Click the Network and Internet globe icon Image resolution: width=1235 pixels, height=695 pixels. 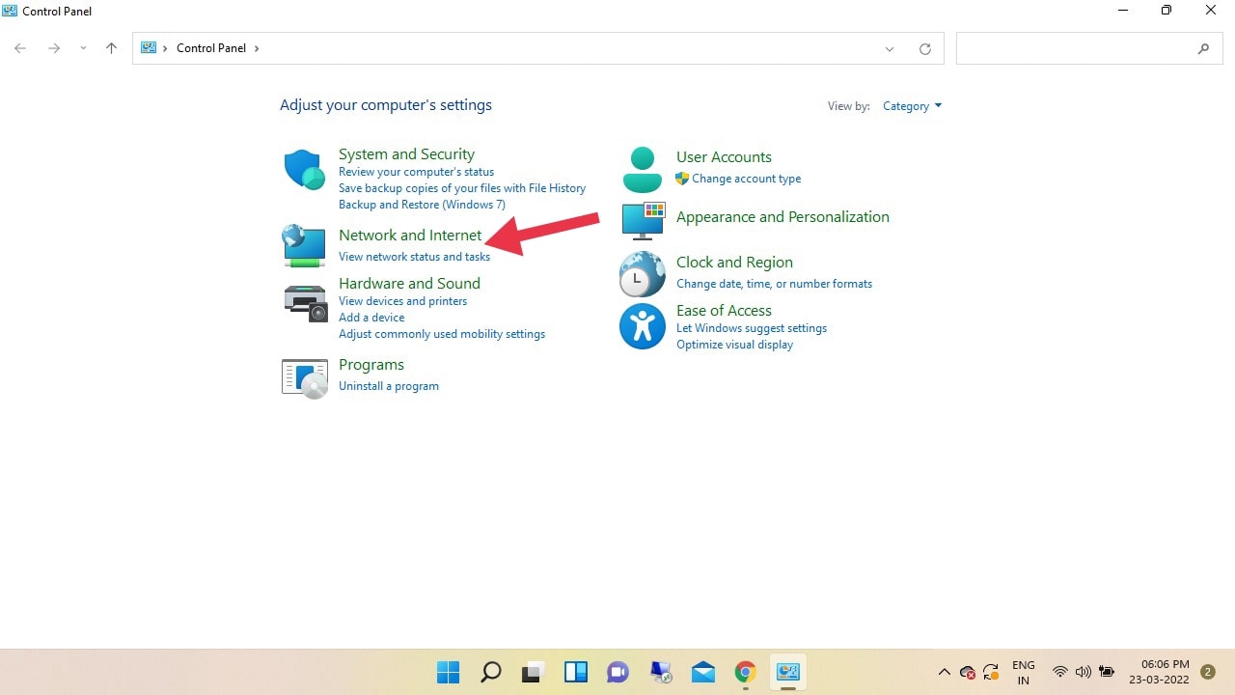click(304, 245)
